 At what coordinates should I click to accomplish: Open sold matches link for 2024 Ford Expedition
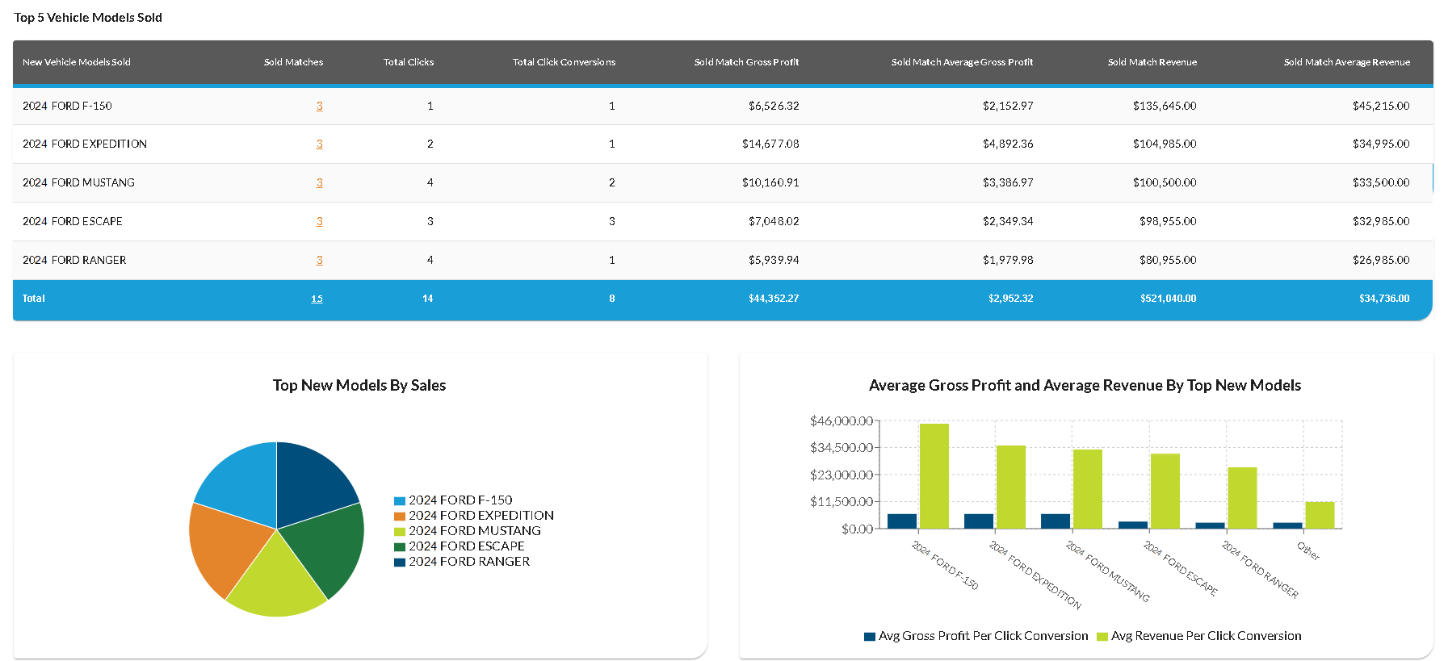319,144
